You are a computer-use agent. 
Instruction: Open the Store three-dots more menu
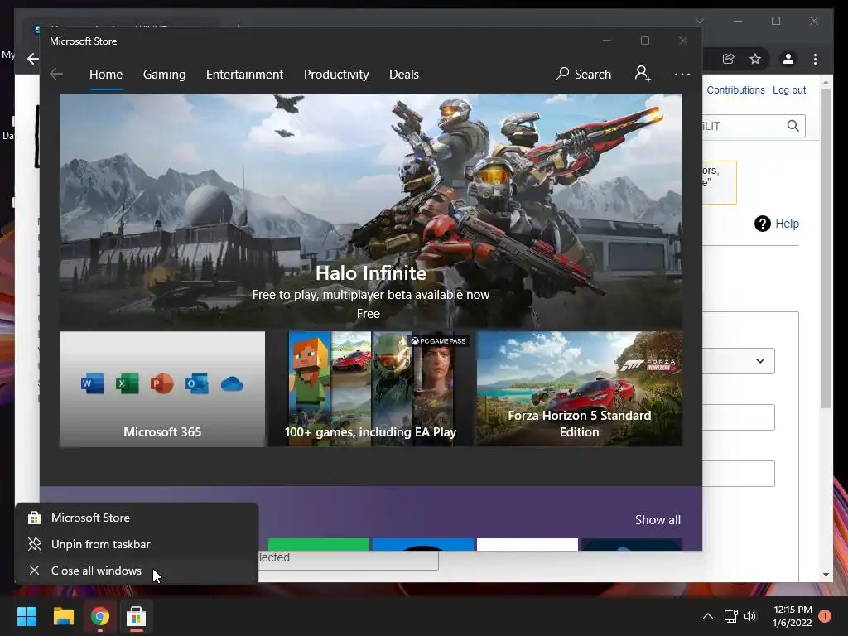682,75
